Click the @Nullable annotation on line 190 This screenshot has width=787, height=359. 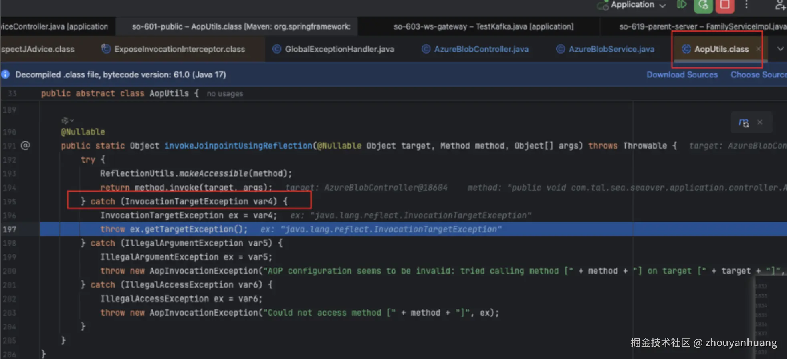click(83, 132)
